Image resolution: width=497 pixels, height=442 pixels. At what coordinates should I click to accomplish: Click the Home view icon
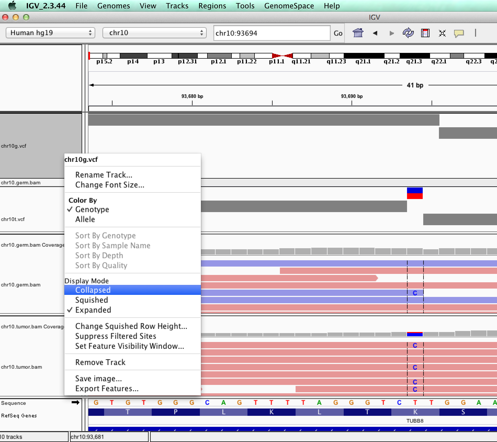coord(358,33)
